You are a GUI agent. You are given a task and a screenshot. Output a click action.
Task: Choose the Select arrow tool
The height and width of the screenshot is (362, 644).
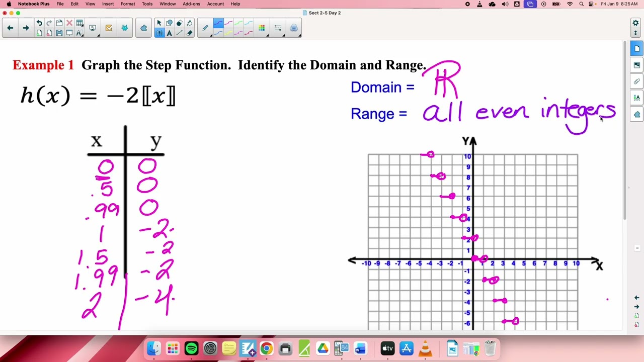click(159, 23)
